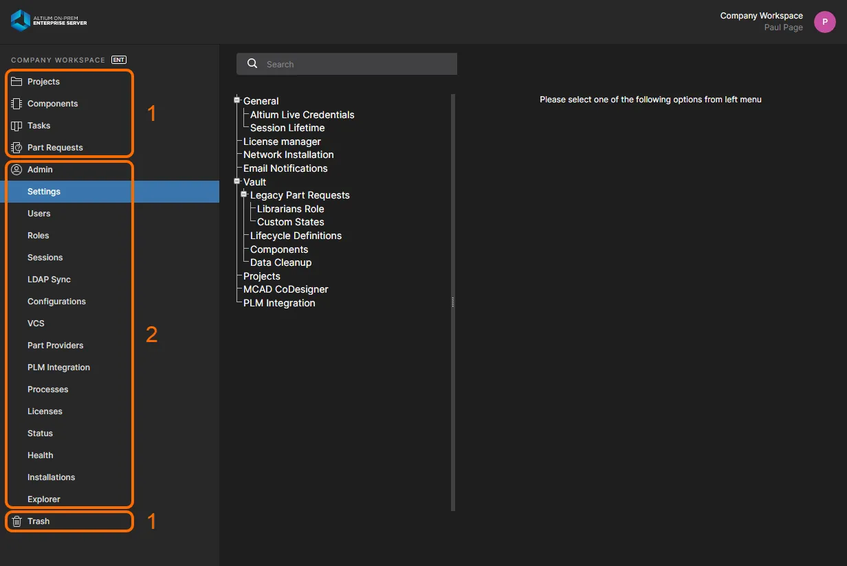Go to Roles admin page
This screenshot has width=847, height=566.
pyautogui.click(x=38, y=236)
